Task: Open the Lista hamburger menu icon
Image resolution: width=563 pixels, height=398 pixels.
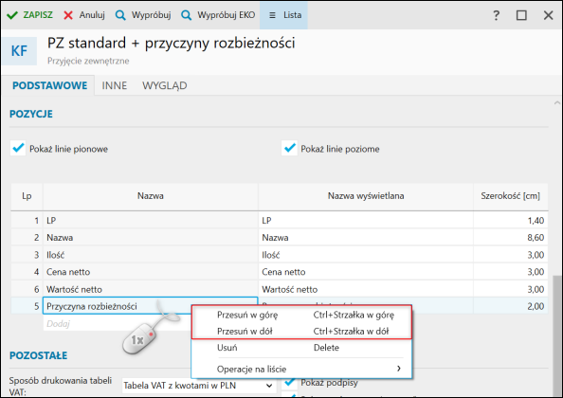Action: pos(273,15)
